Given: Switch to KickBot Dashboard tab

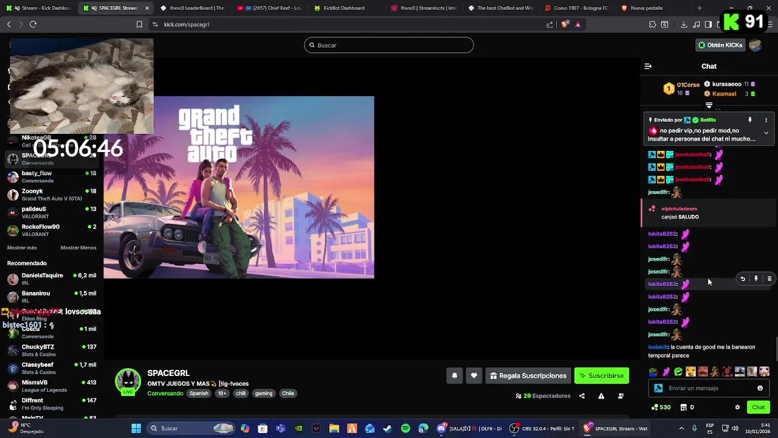Looking at the screenshot, I should click(344, 8).
